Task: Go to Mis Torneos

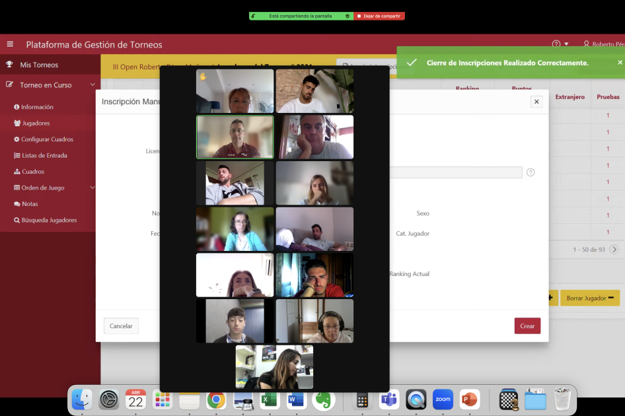Action: tap(39, 65)
